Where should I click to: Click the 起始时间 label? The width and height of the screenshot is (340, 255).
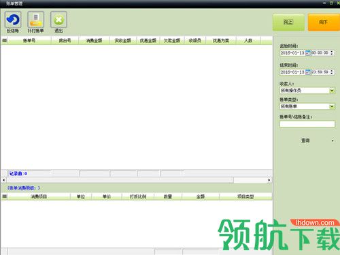289,46
